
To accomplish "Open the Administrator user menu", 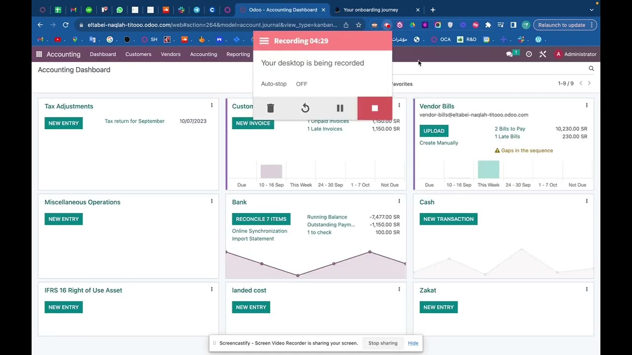I will [x=576, y=54].
